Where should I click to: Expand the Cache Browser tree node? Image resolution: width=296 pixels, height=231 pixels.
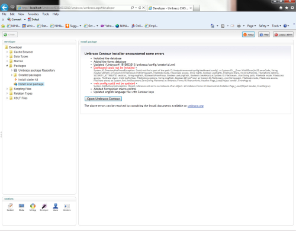pyautogui.click(x=7, y=52)
